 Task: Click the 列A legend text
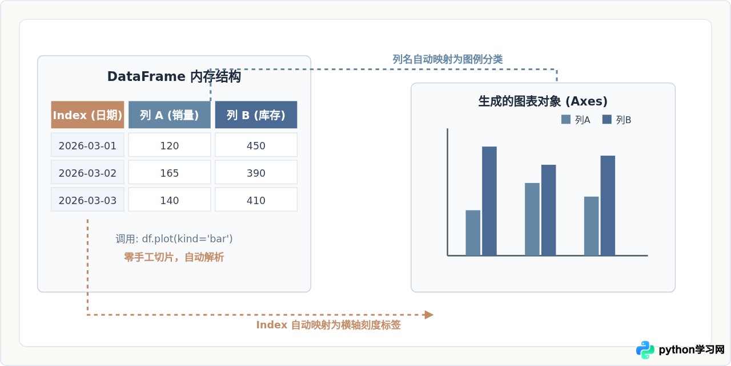coord(583,120)
